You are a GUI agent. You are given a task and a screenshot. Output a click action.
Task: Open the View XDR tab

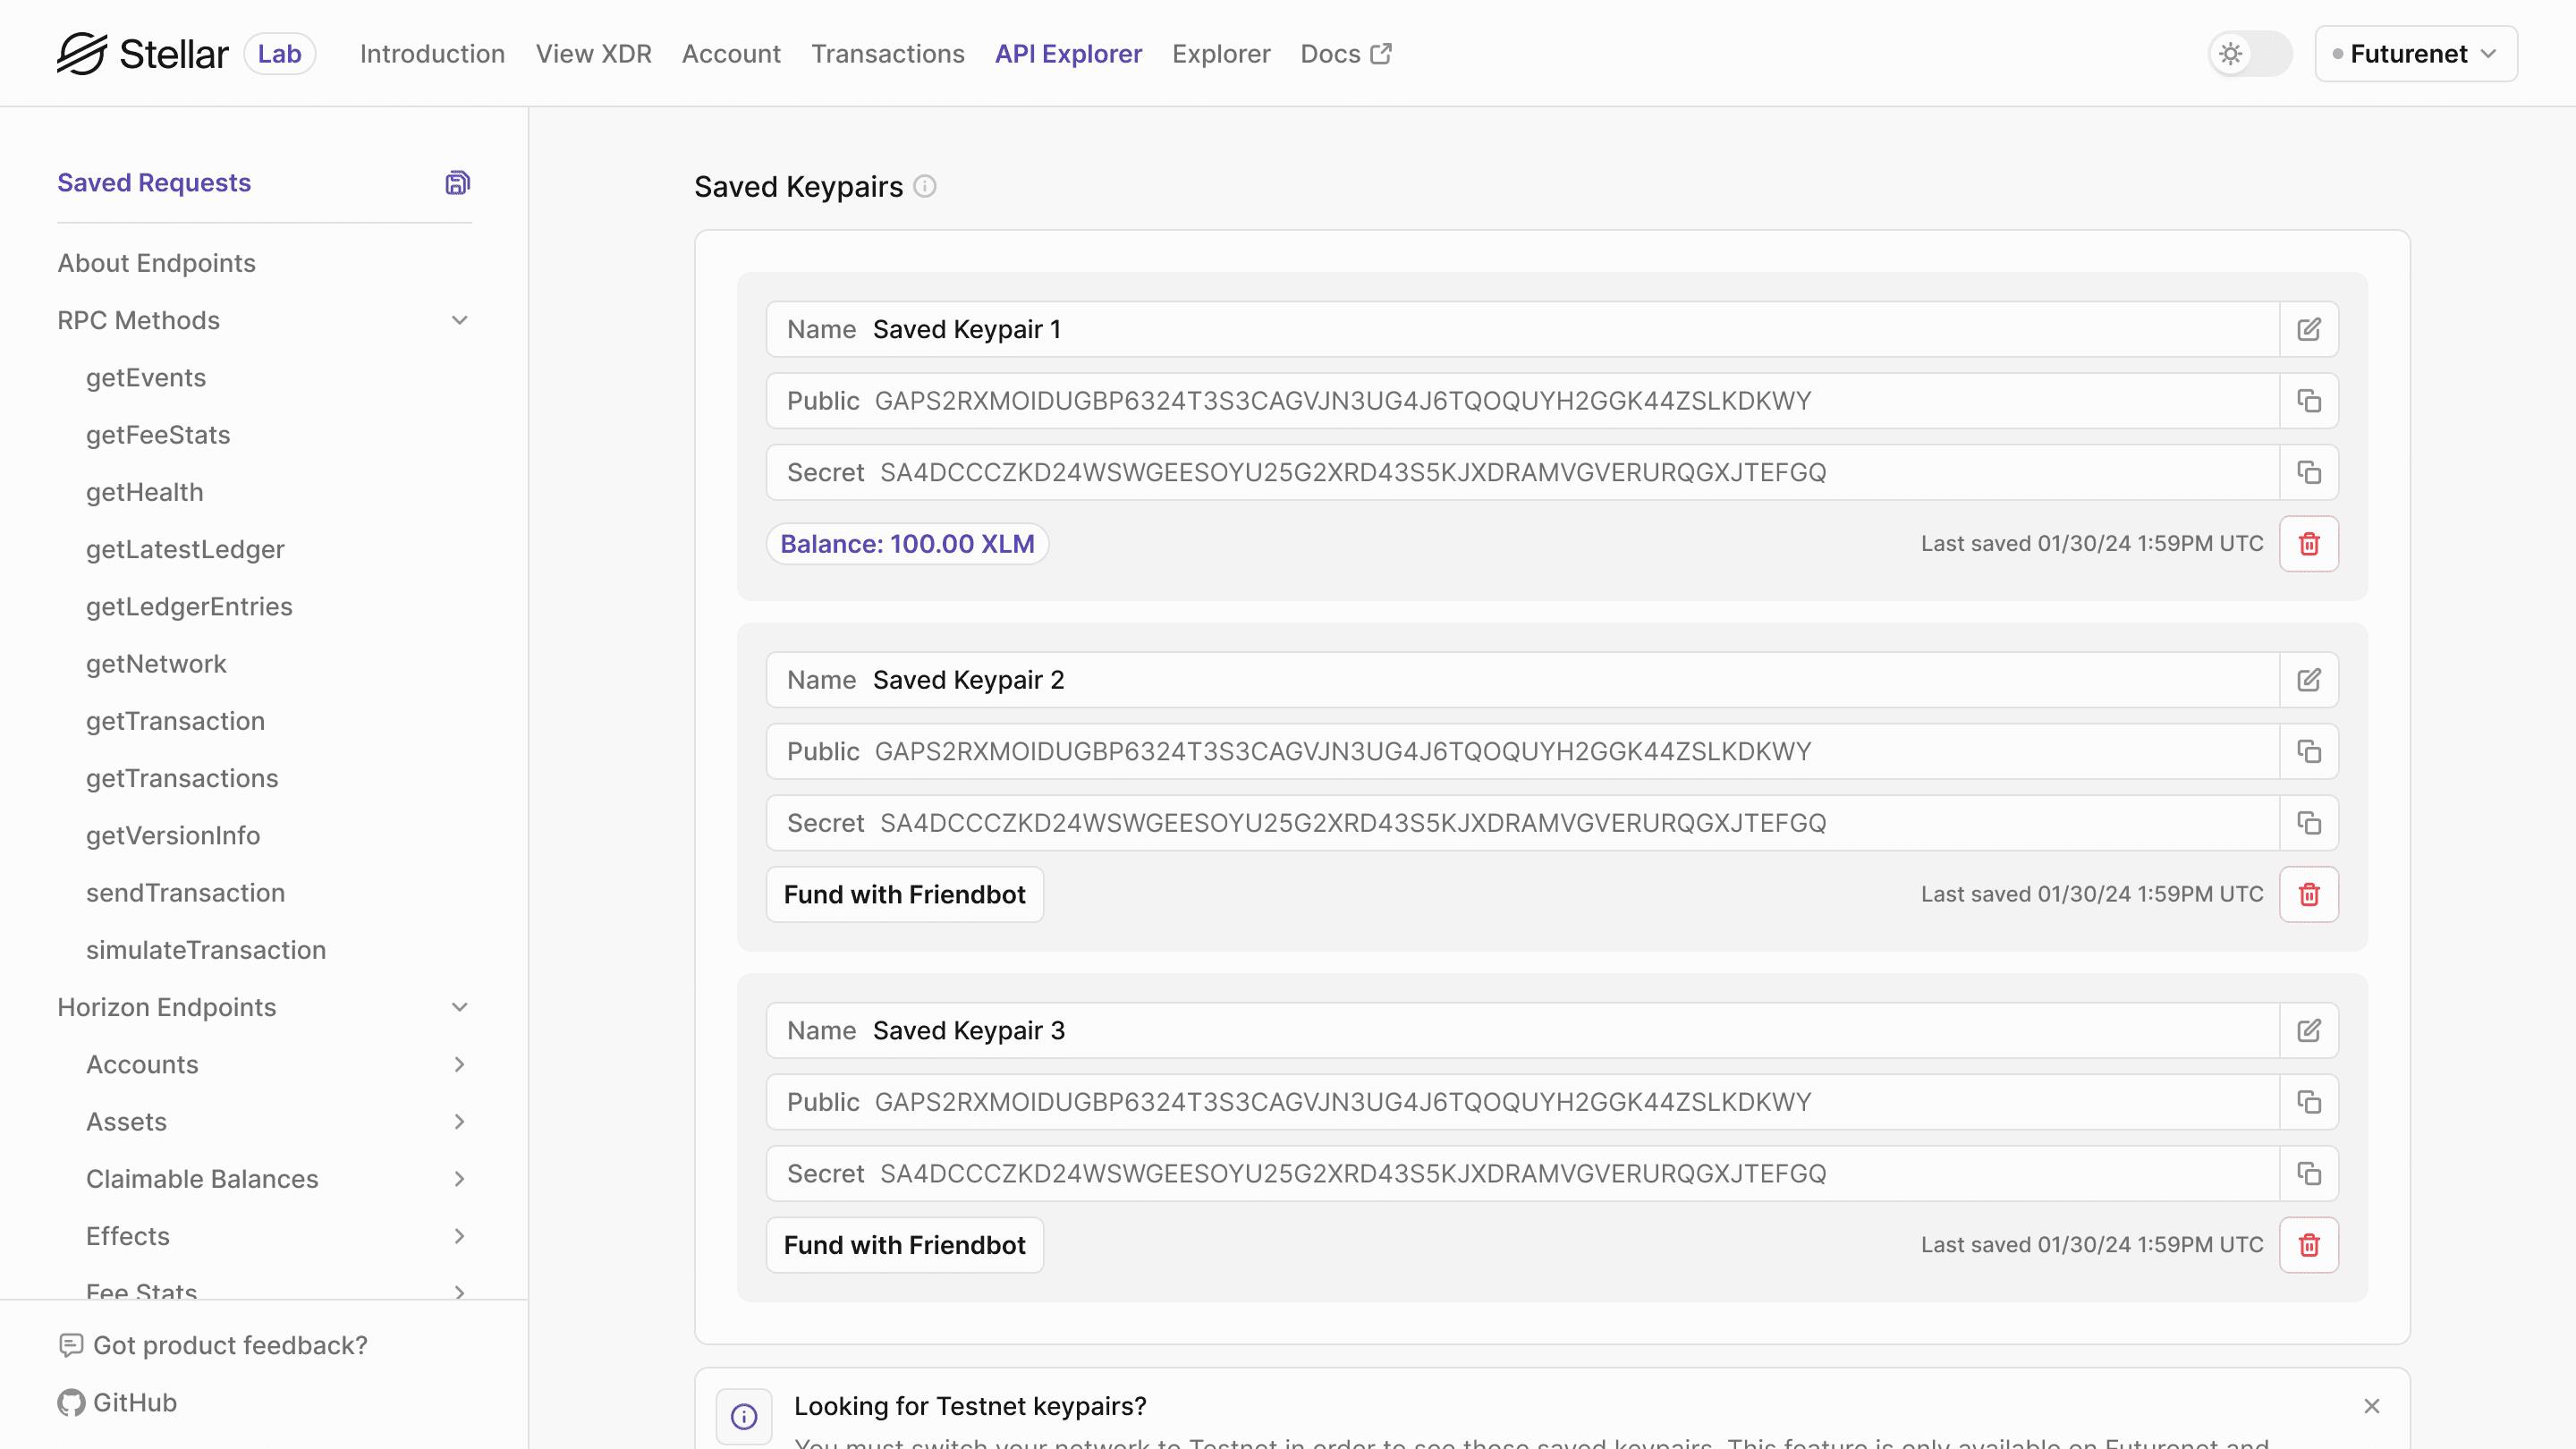[x=593, y=54]
